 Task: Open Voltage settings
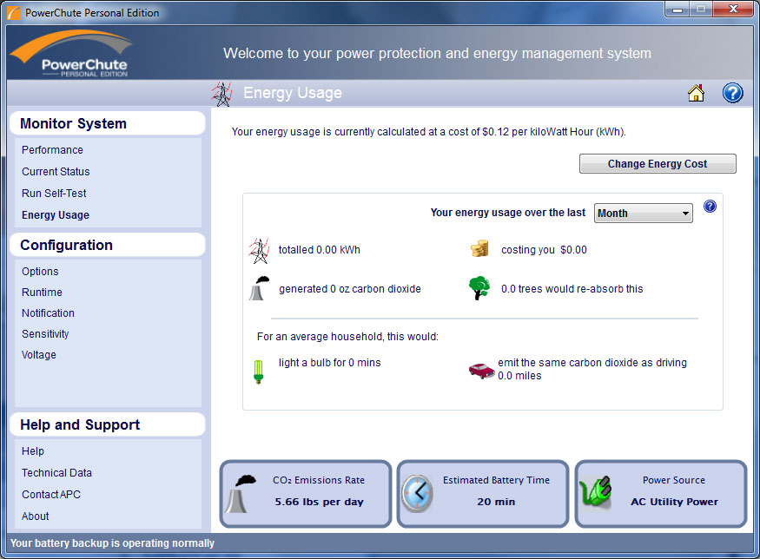point(39,354)
